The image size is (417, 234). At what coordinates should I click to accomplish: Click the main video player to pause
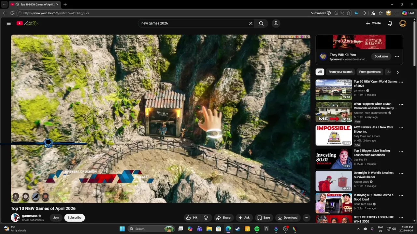160,119
